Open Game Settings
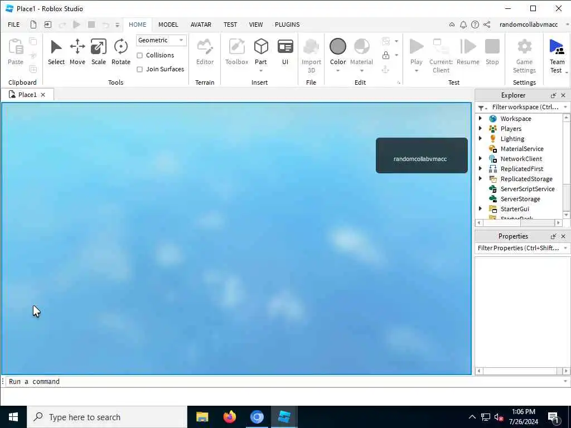The image size is (571, 428). [524, 56]
